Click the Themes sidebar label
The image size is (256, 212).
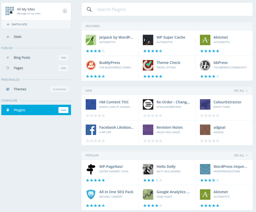point(20,89)
